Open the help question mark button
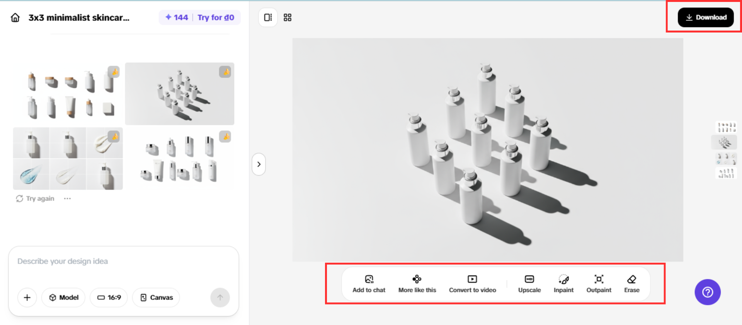 (708, 292)
